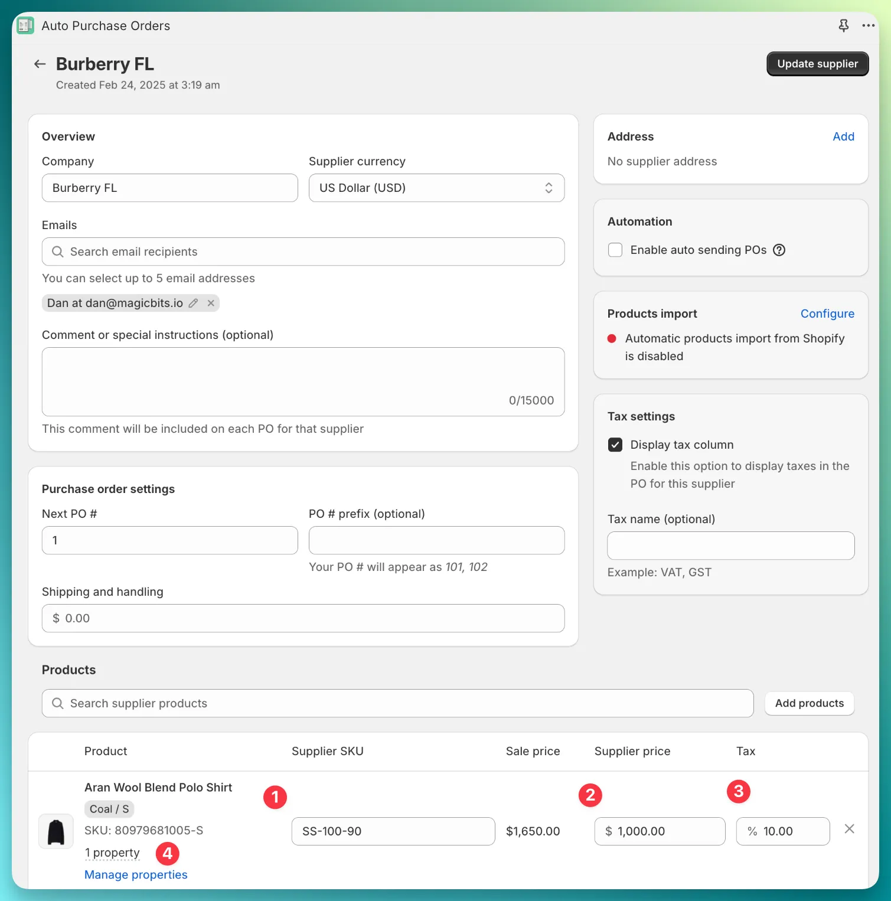Focus the Search email recipients field
The image size is (891, 901).
click(x=303, y=252)
